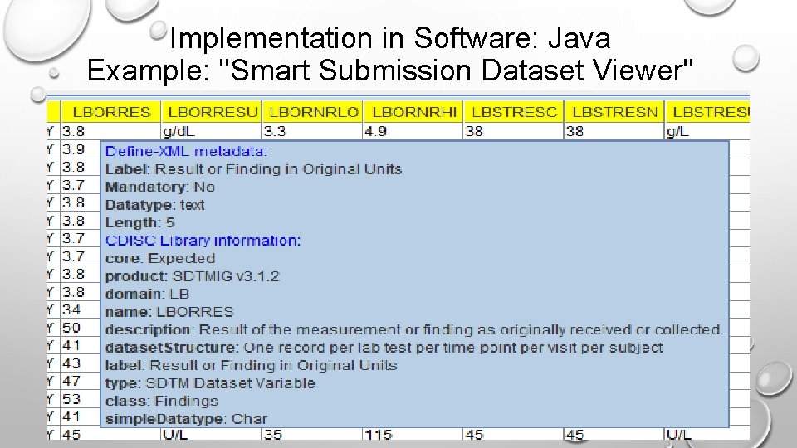Screen dimensions: 797x448
Task: Click the 'simpleDatatype: Char' line
Action: (186, 419)
